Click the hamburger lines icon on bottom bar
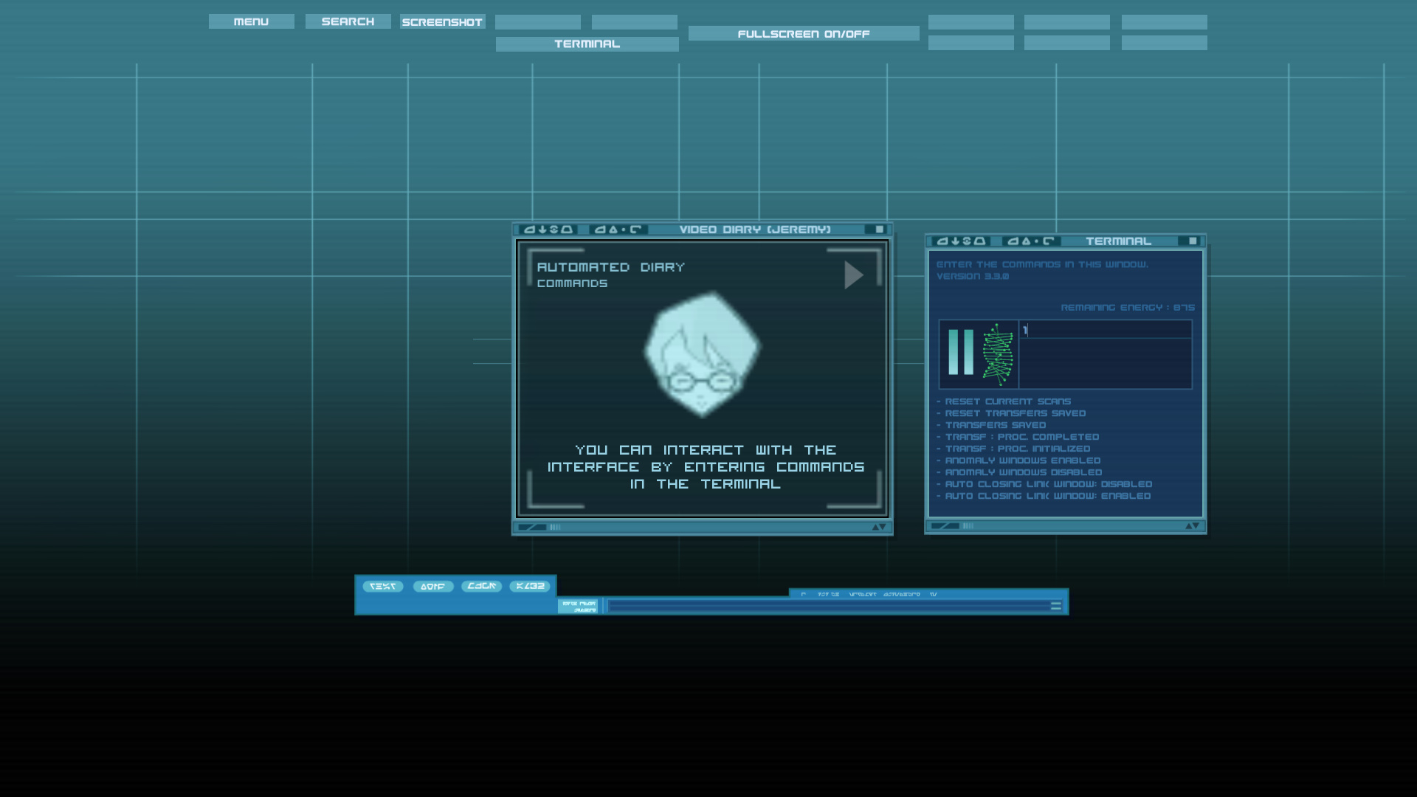The width and height of the screenshot is (1417, 797). coord(1055,605)
